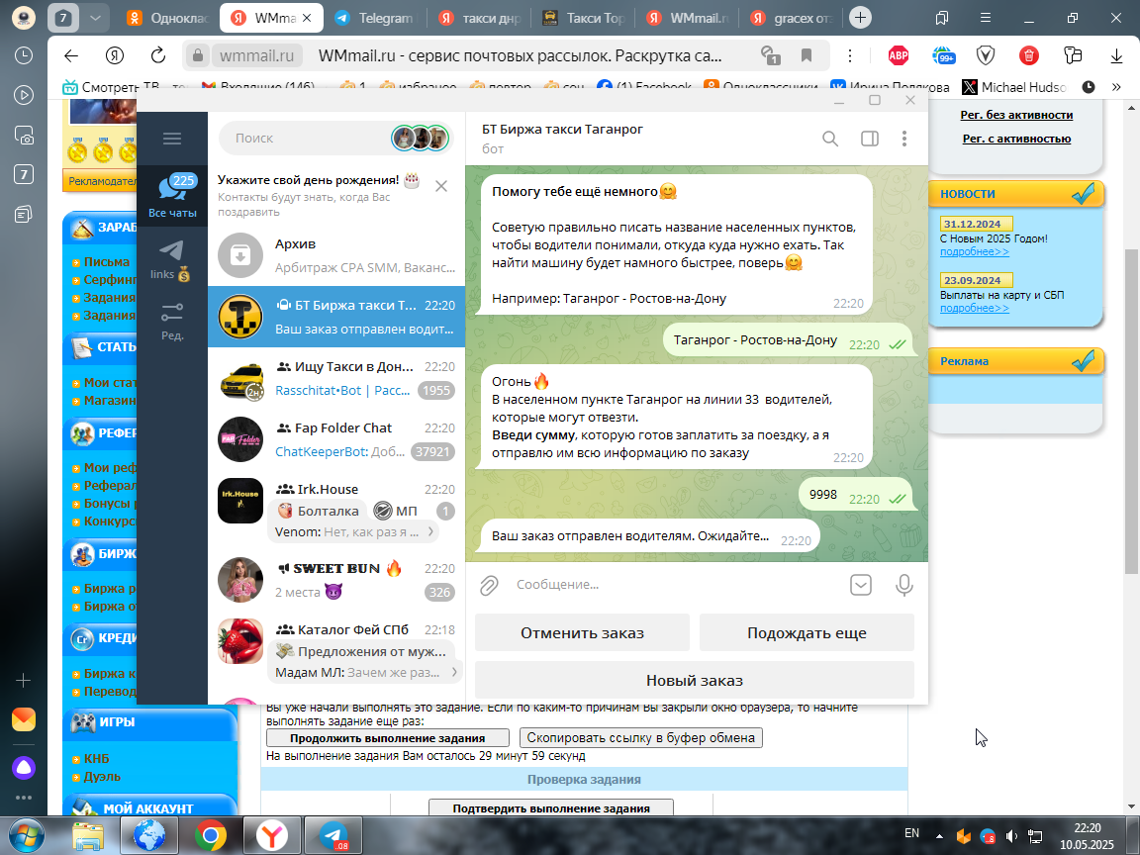
Task: Open SWEET BUN channel
Action: coord(336,580)
